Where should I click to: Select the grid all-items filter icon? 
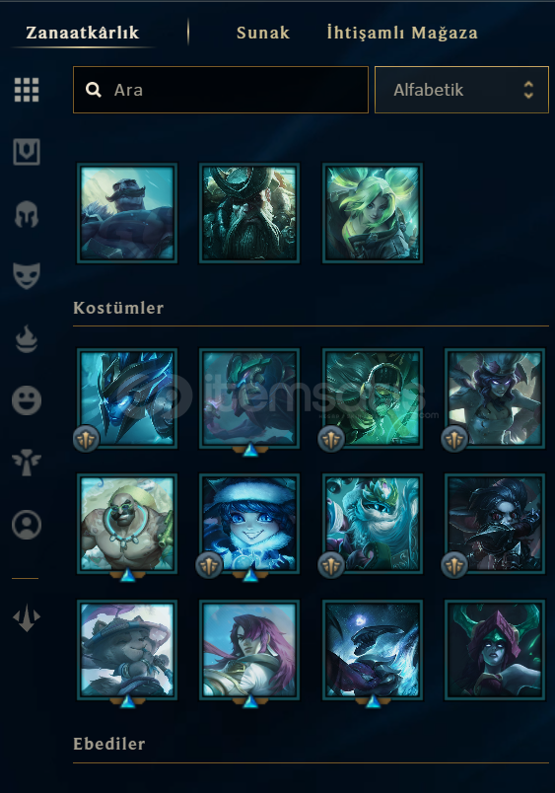tap(27, 90)
